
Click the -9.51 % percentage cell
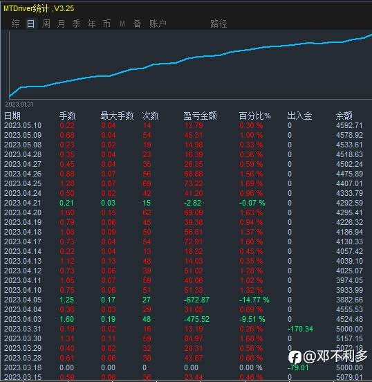tap(252, 319)
